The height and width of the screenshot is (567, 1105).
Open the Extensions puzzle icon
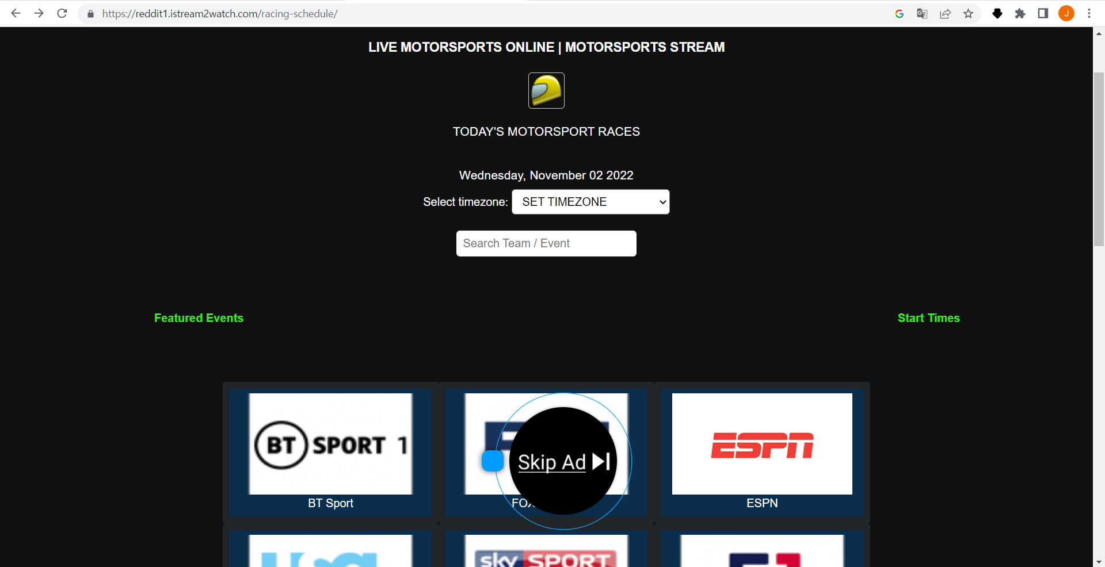tap(1020, 14)
